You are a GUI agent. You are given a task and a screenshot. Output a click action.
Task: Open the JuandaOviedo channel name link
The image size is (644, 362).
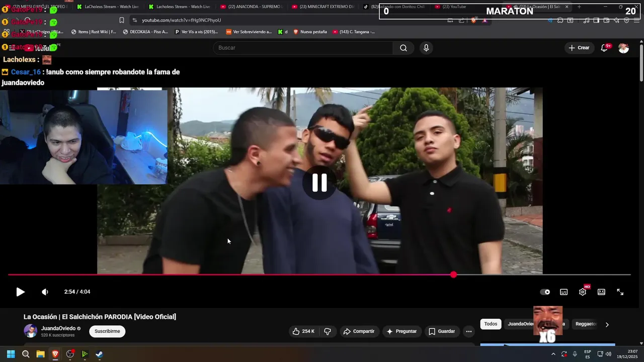click(58, 328)
